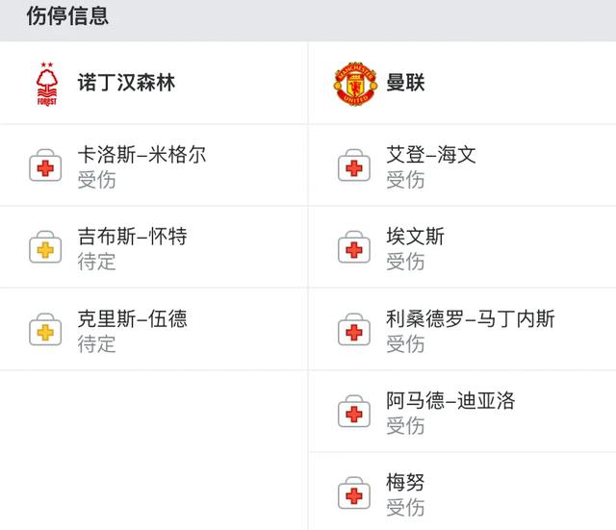Open the 诺丁汉森林 team name
Image resolution: width=616 pixels, height=530 pixels.
click(126, 83)
